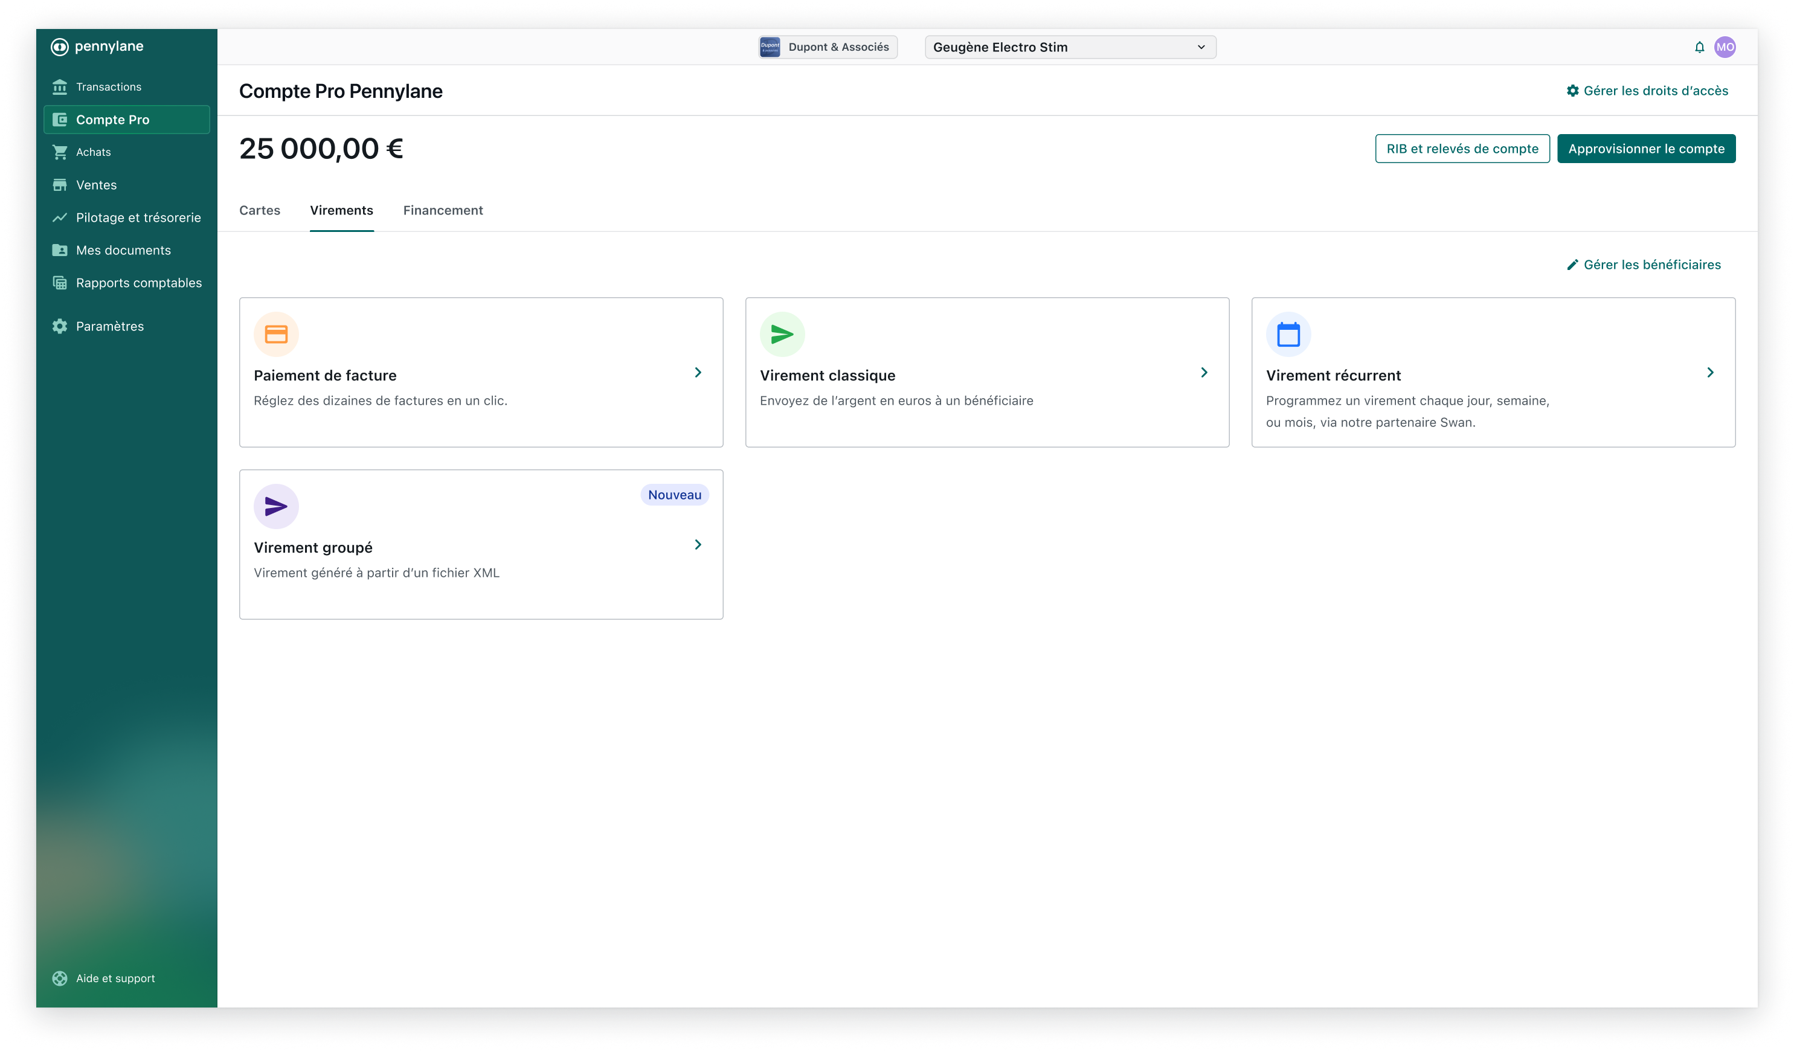
Task: Go to Transactions in sidebar
Action: pos(126,87)
